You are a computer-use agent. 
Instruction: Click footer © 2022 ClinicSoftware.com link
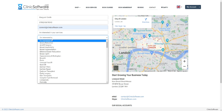click(13, 109)
